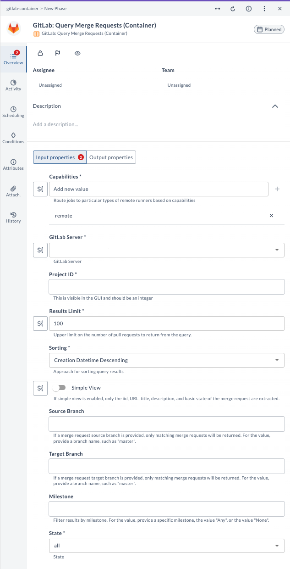Click the New Phase breadcrumb
Viewport: 290px width, 569px height.
56,9
